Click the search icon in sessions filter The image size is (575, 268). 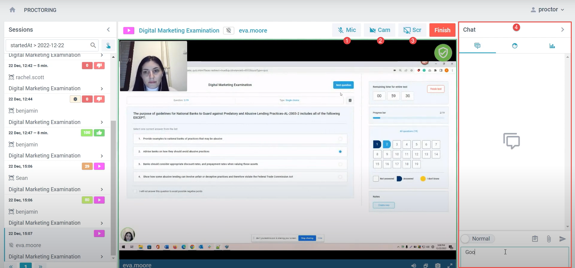point(93,45)
